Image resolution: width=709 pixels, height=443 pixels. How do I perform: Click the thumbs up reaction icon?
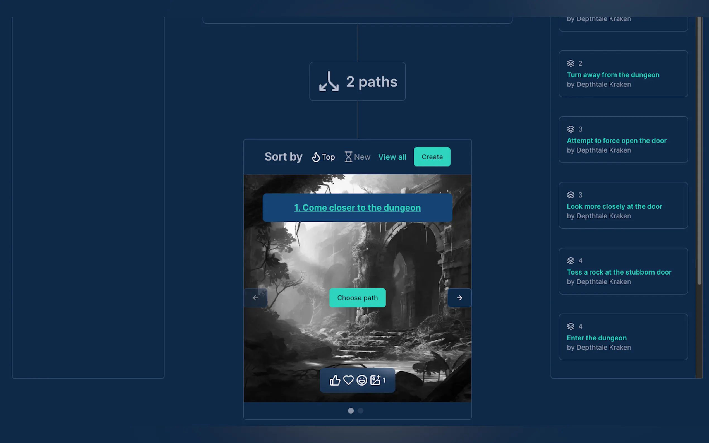click(x=335, y=380)
